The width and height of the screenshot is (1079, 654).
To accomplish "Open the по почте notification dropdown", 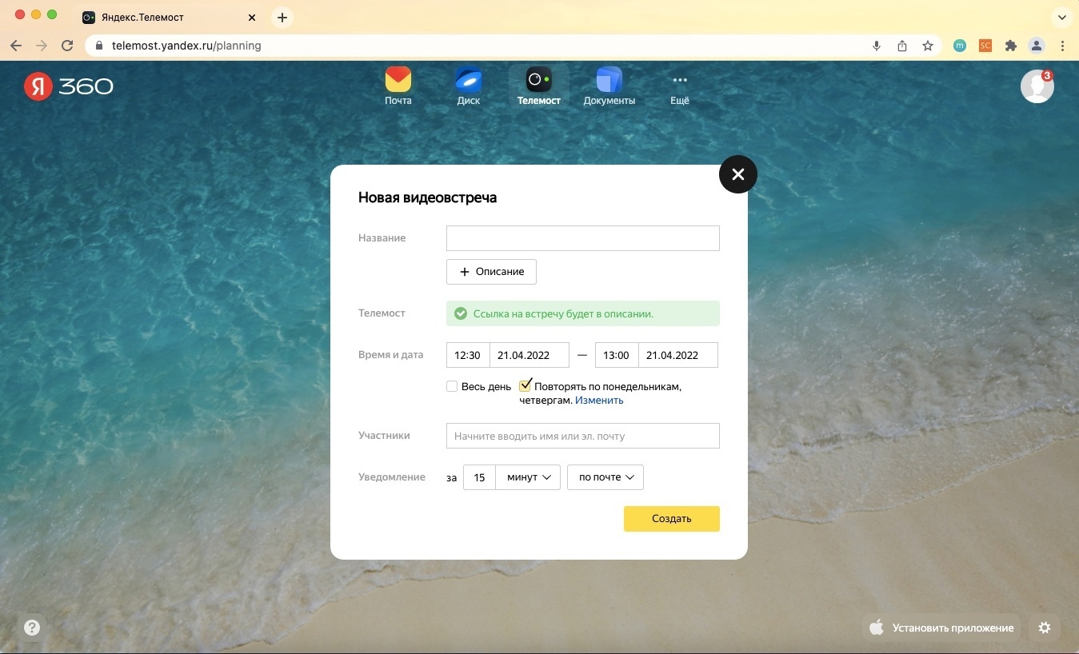I will coord(605,477).
